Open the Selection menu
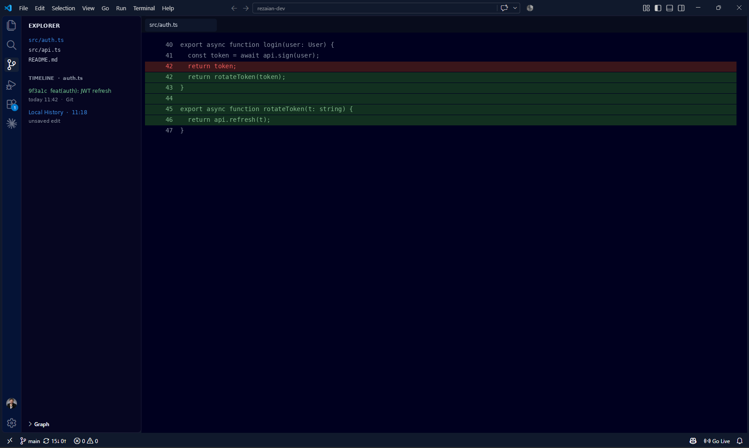 pyautogui.click(x=63, y=8)
